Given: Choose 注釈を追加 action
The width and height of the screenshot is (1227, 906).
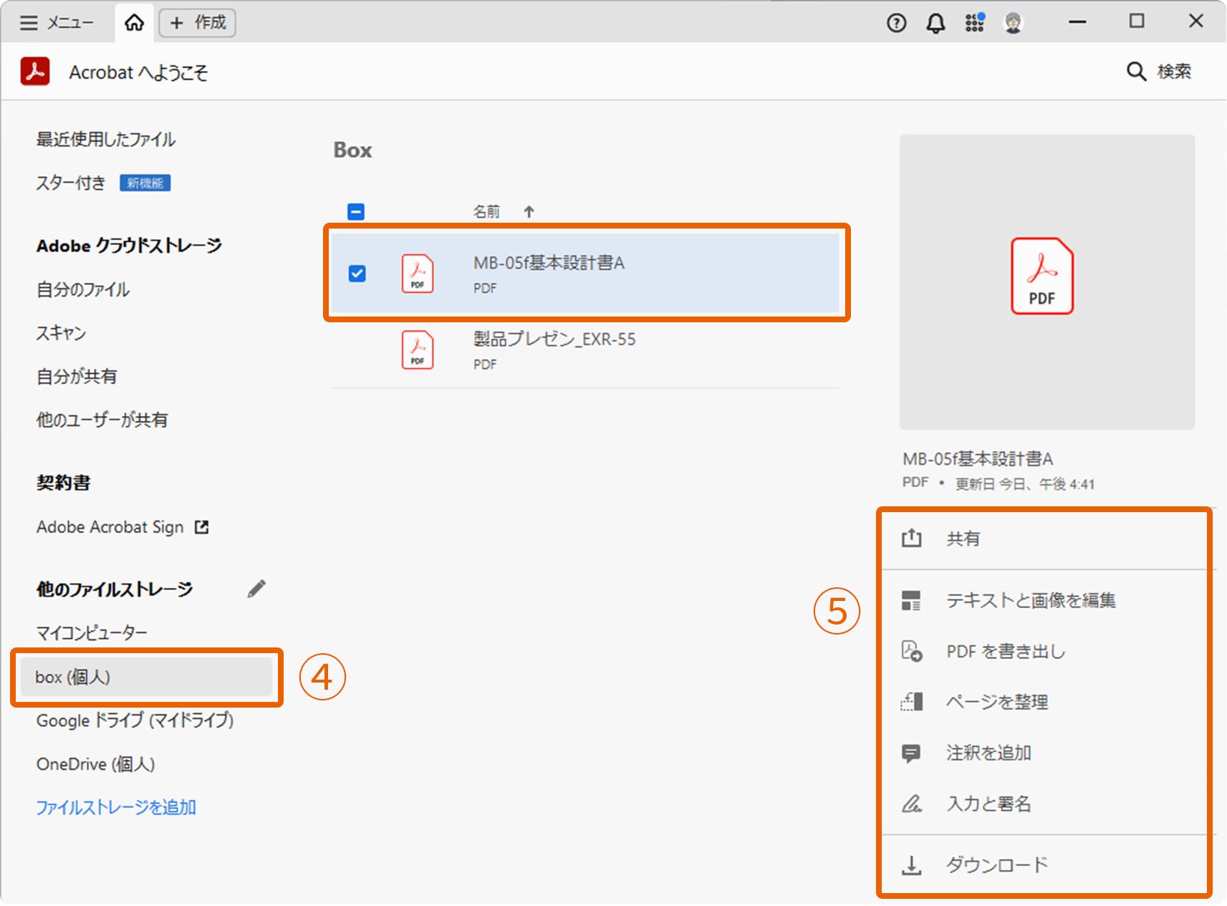Looking at the screenshot, I should (x=988, y=753).
